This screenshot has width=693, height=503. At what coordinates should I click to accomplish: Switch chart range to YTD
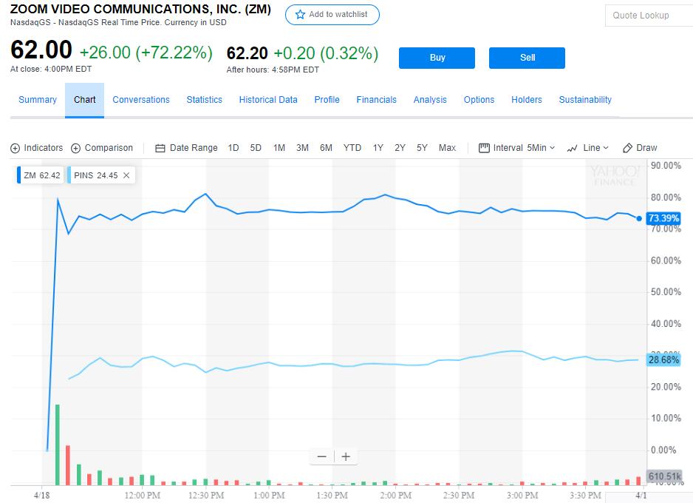352,148
